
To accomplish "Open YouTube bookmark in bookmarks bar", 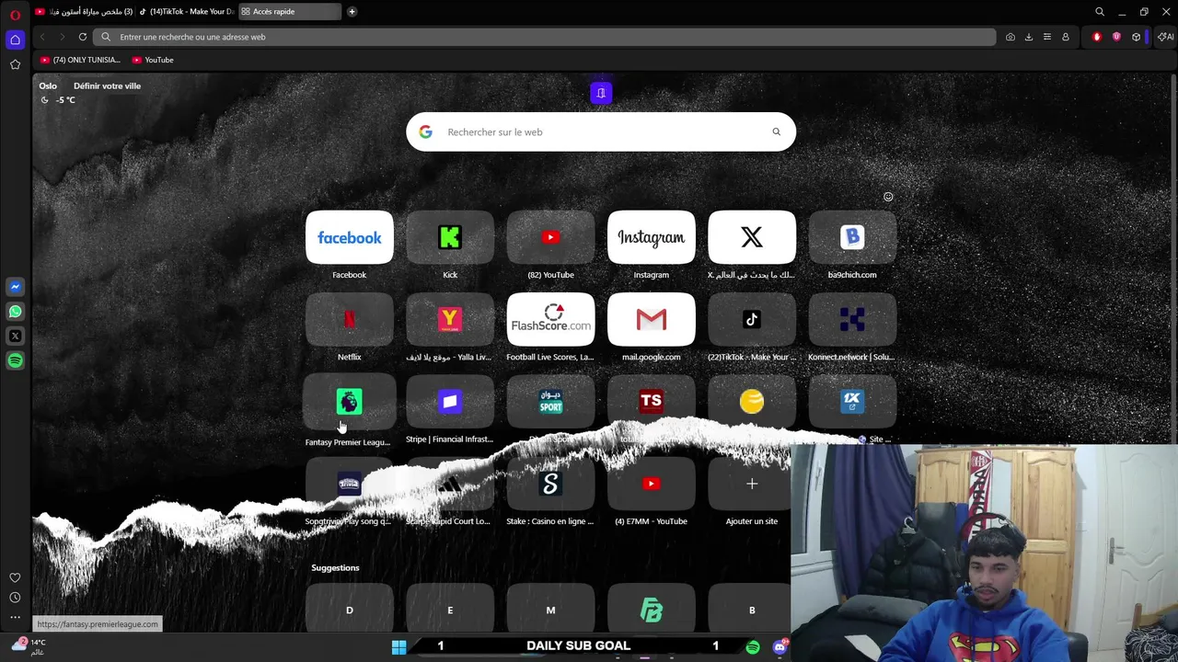I will 153,60.
